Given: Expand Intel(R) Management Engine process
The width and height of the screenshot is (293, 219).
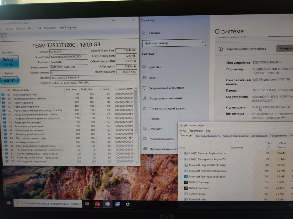Looking at the screenshot, I should point(181,159).
